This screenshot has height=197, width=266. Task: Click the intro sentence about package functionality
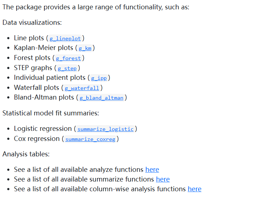tap(96, 7)
